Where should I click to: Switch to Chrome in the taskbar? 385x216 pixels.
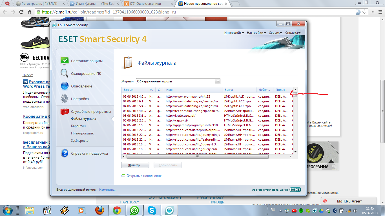point(117,210)
